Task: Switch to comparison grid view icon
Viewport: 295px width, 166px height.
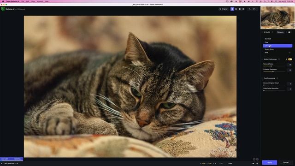Action: pyautogui.click(x=243, y=9)
